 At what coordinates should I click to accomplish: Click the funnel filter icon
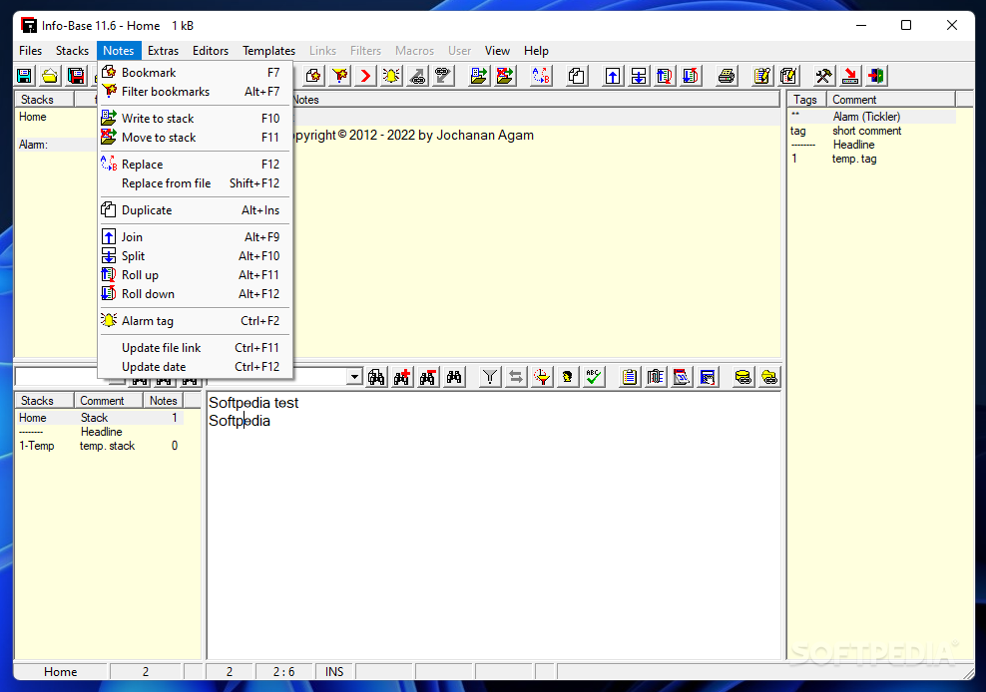(x=490, y=377)
